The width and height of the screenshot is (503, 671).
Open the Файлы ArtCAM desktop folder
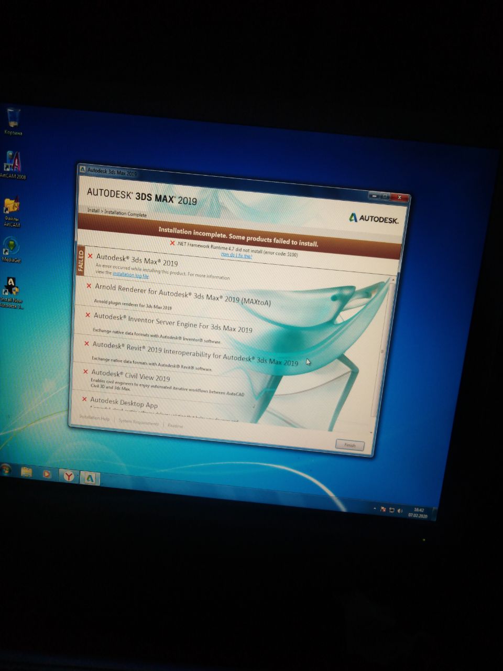(12, 212)
